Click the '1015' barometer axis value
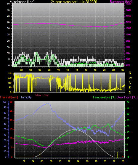This screenshot has height=165, width=138. (x=128, y=16)
